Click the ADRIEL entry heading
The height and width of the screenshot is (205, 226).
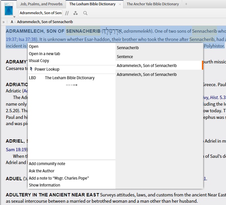15,141
